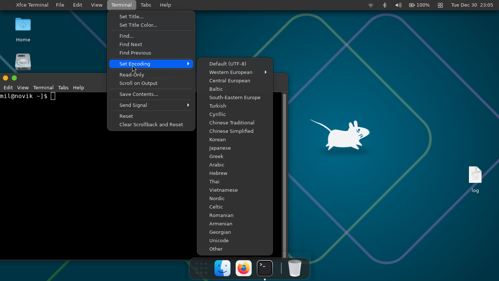Open the File menu in top bar
The height and width of the screenshot is (281, 499).
(60, 5)
